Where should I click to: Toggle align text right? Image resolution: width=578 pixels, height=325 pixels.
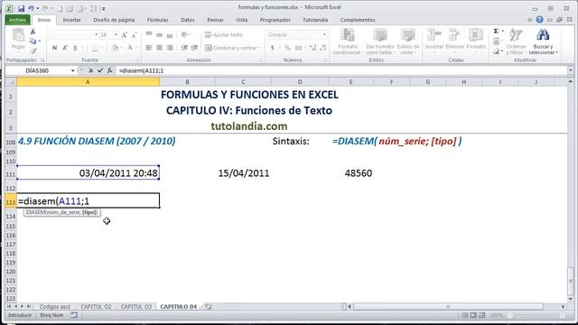click(170, 48)
